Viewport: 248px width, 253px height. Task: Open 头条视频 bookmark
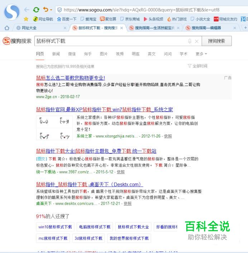(153, 19)
